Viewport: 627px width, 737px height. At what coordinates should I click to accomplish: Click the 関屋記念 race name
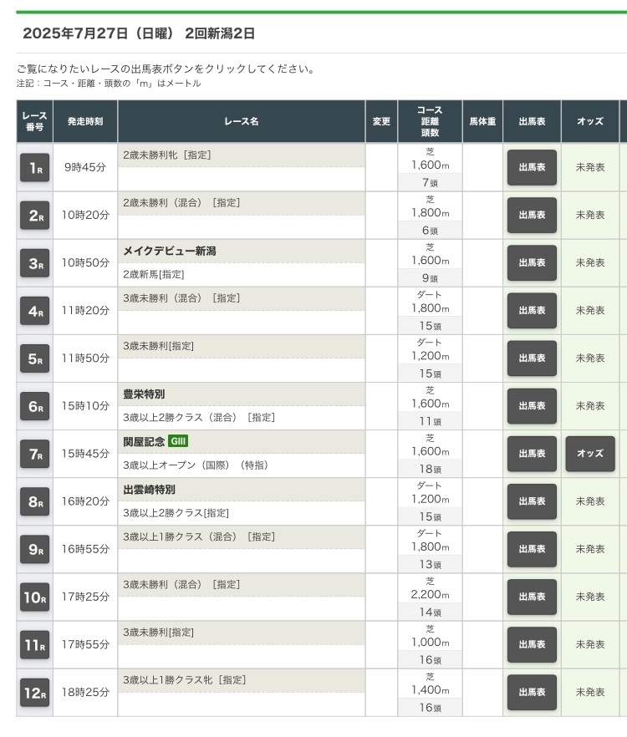144,441
